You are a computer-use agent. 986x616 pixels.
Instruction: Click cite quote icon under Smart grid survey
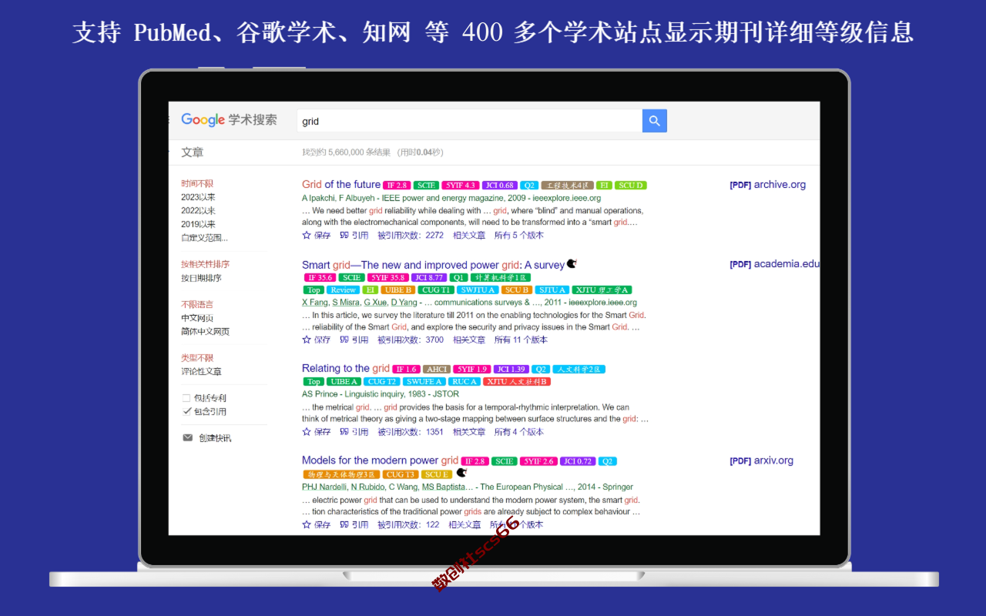click(x=344, y=339)
